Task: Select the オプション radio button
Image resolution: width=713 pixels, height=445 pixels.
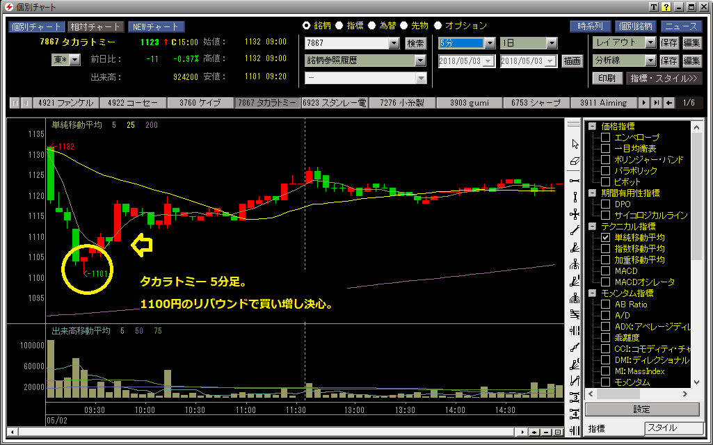Action: tap(438, 26)
